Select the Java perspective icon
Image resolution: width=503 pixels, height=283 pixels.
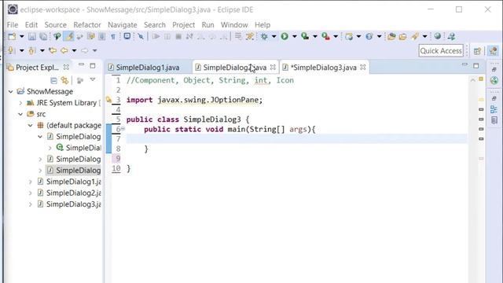point(493,50)
